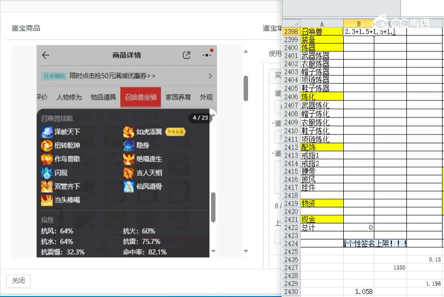Click cell with value 1.196
444x297 pixels.
click(425, 283)
